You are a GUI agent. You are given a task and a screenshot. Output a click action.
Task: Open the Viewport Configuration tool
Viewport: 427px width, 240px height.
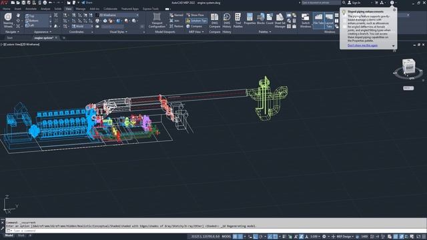157,21
